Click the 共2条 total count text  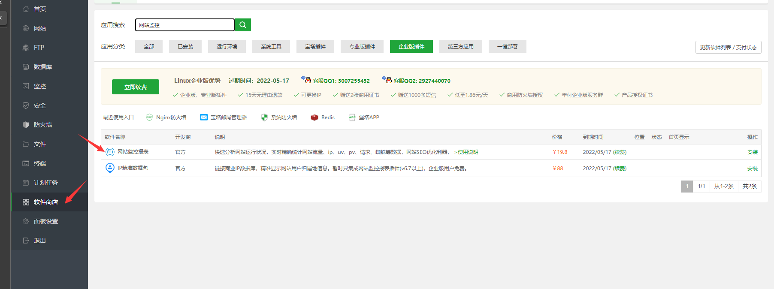[x=750, y=186]
